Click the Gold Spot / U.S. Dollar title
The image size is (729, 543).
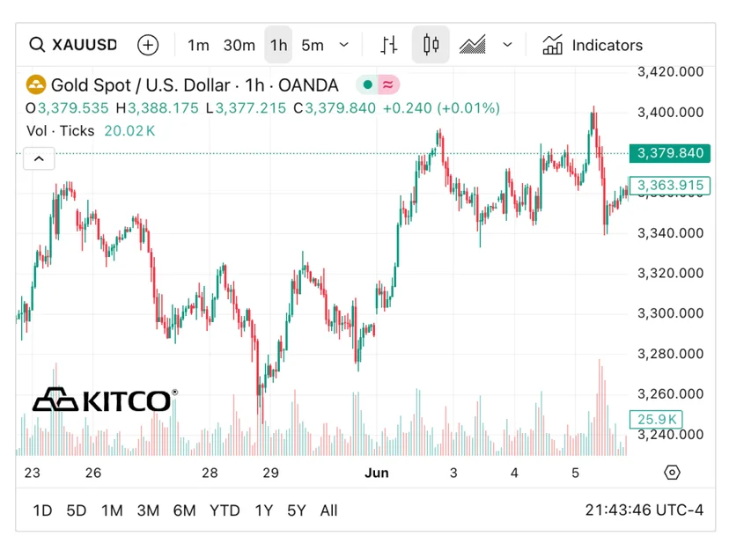140,85
